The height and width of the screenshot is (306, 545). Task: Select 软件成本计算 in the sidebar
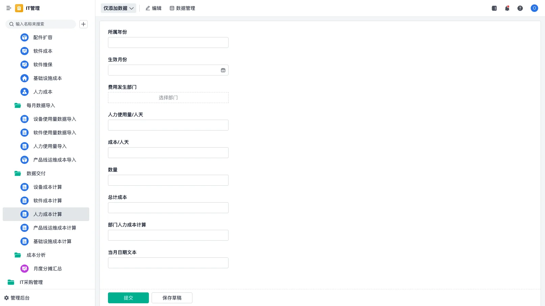pos(47,201)
